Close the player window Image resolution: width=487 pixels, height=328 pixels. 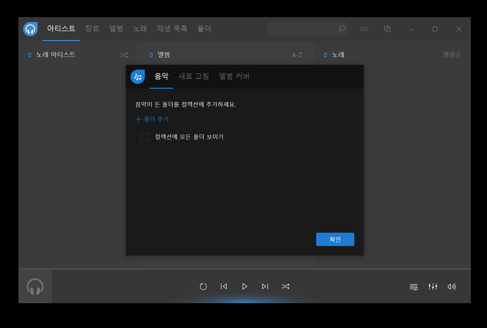(x=459, y=29)
